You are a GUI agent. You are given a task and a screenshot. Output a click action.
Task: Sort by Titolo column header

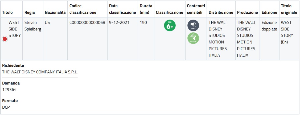(x=7, y=12)
